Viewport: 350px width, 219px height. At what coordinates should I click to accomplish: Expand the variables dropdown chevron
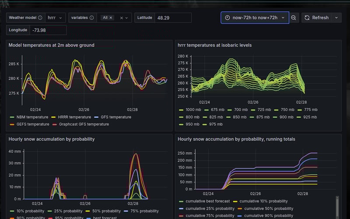[x=126, y=18]
